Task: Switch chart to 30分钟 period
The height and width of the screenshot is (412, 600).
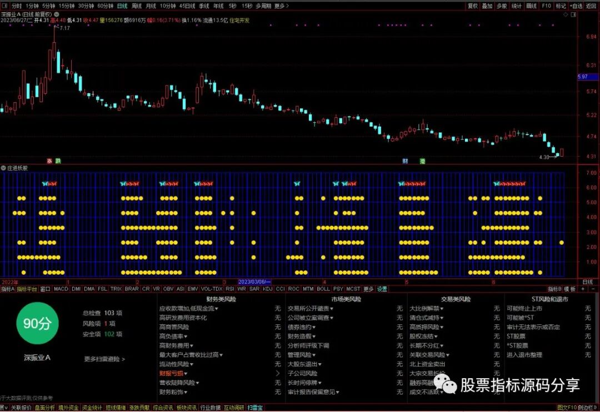Action: click(x=86, y=6)
